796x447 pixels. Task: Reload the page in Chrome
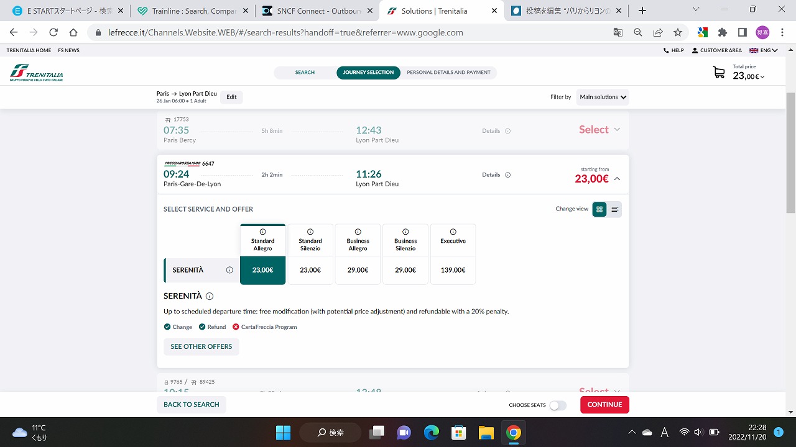click(x=53, y=32)
